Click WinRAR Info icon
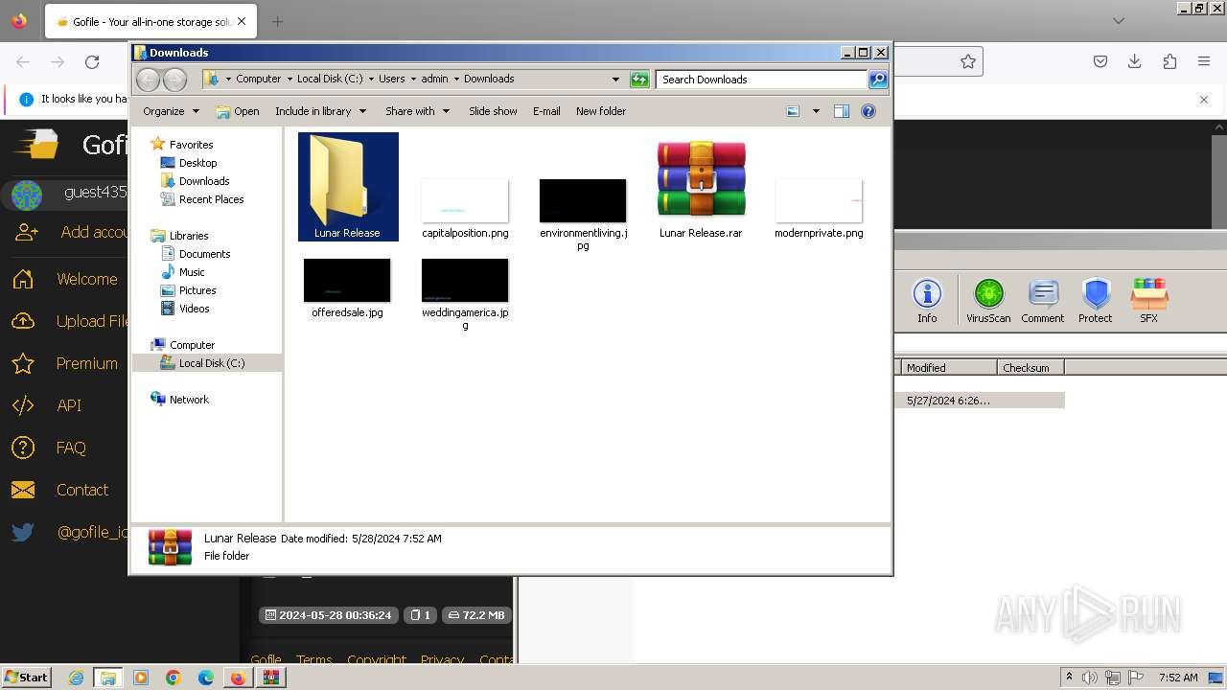 pos(927,301)
